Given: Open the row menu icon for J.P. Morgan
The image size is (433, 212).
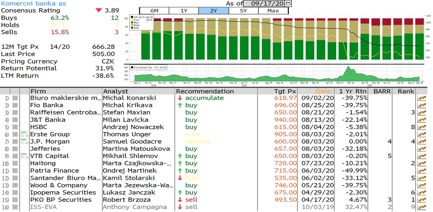Looking at the screenshot, I should [15, 141].
